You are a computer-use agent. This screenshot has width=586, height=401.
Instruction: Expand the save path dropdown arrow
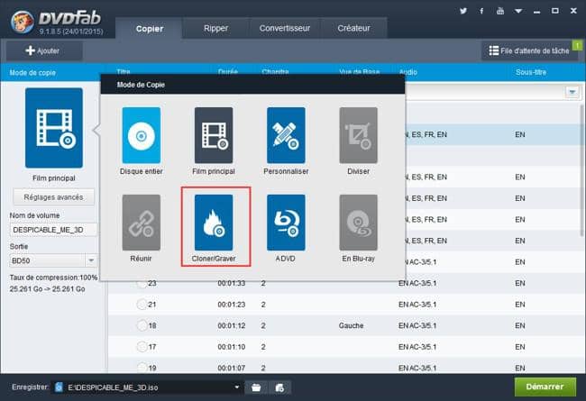click(236, 387)
